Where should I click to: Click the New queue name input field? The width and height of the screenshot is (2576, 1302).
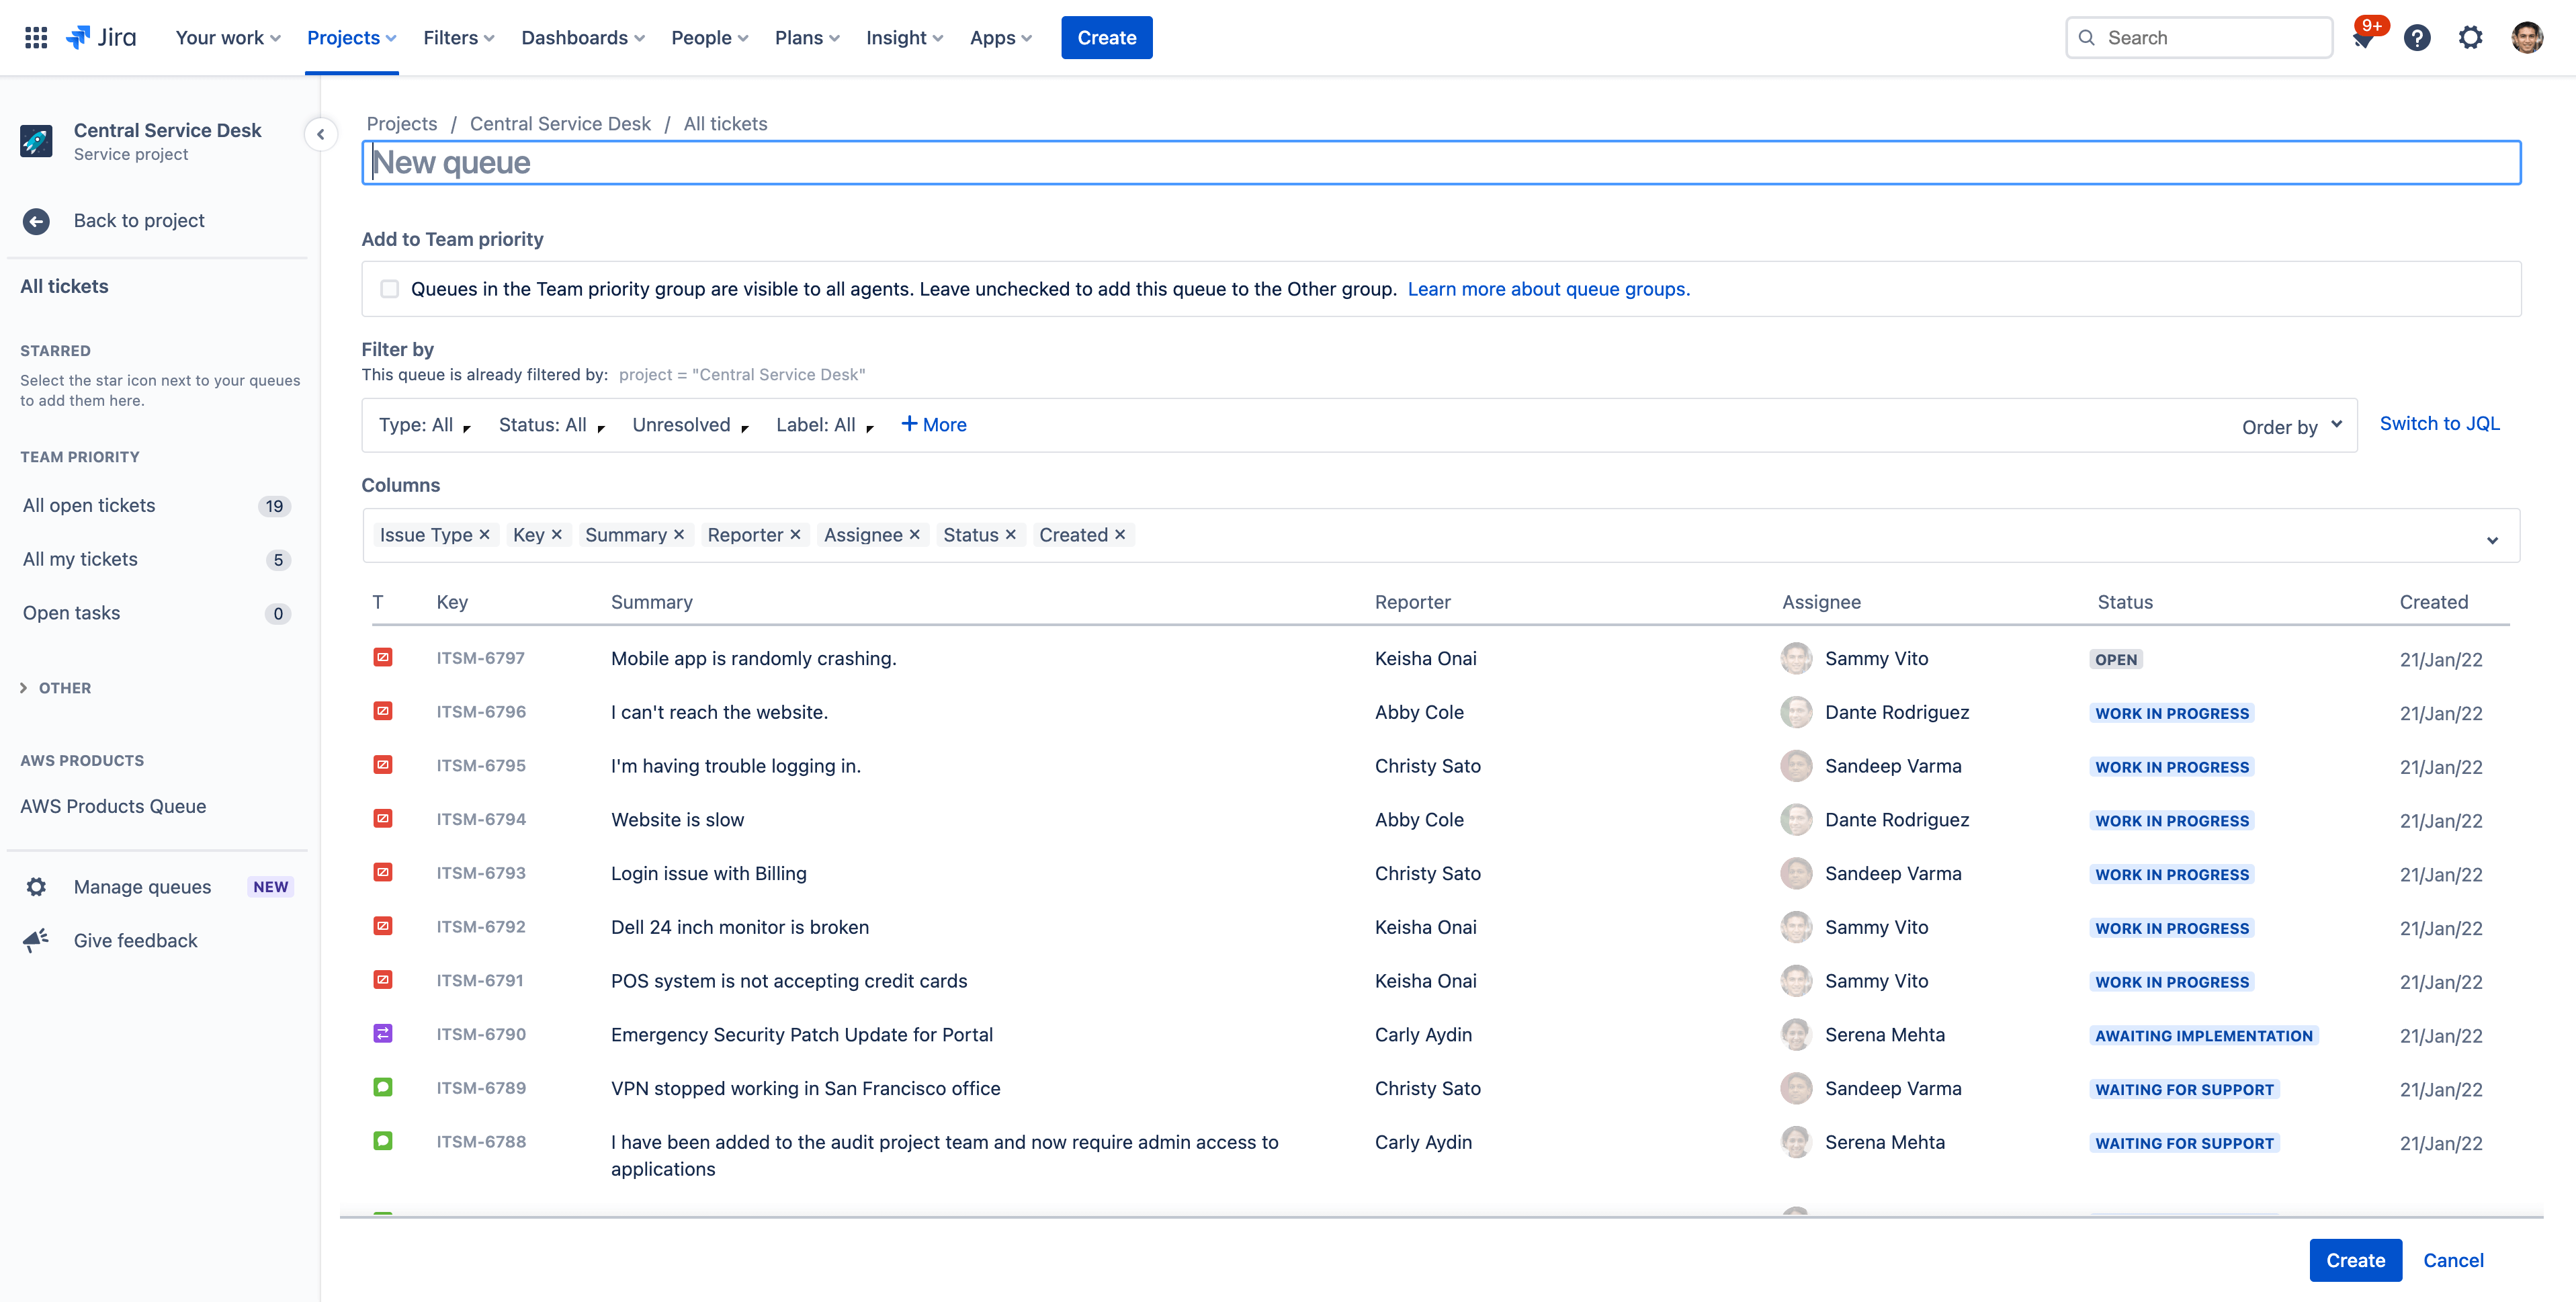pyautogui.click(x=1442, y=161)
